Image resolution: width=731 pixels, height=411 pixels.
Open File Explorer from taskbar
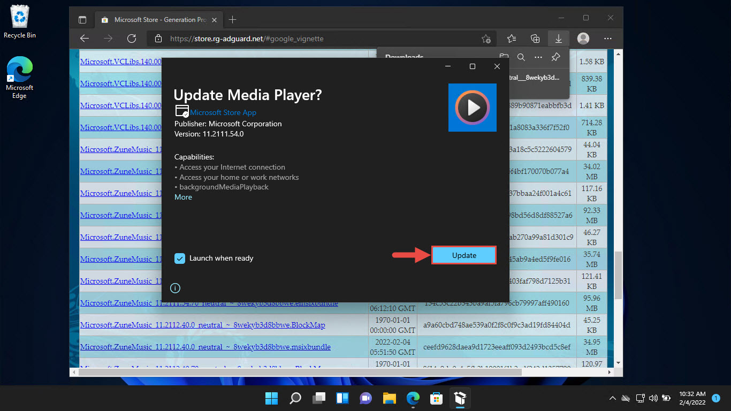click(389, 398)
